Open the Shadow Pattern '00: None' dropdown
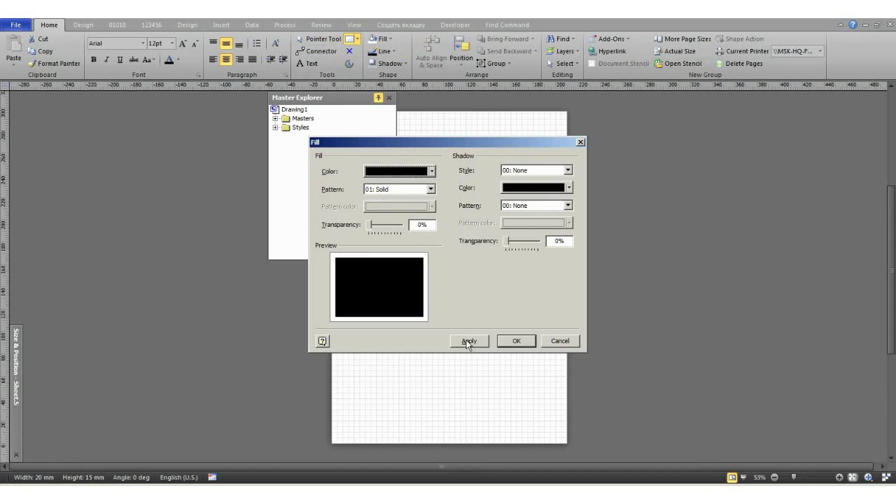The width and height of the screenshot is (896, 504). (x=568, y=205)
